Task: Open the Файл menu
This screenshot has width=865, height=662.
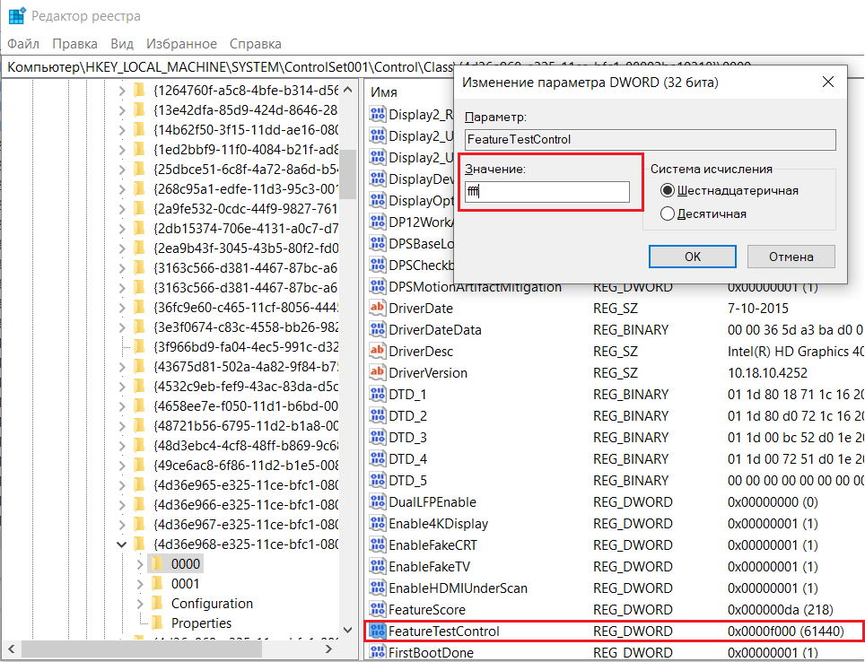Action: click(23, 44)
